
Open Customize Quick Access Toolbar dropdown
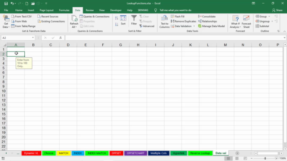tap(46, 4)
